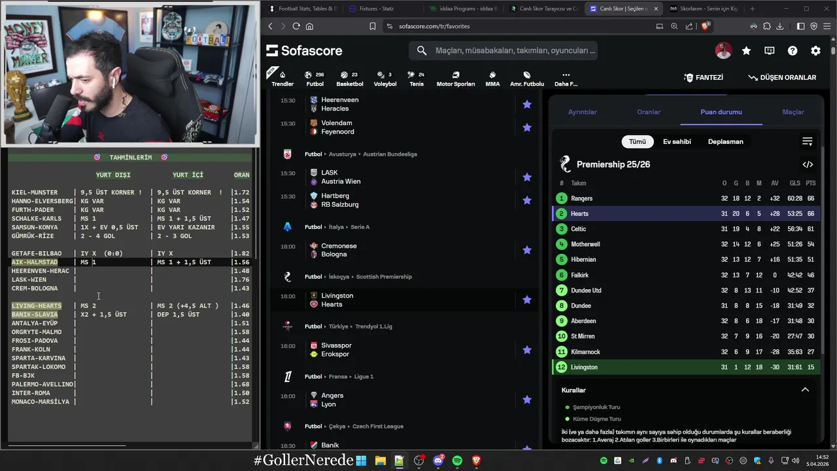The width and height of the screenshot is (837, 471).
Task: Open the Scottish Premiership league link
Action: (384, 277)
